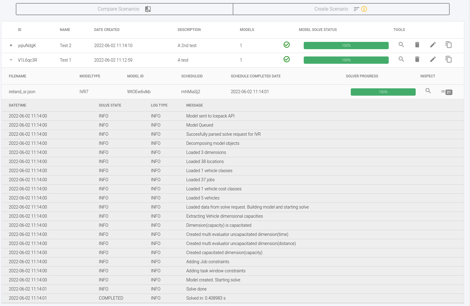Collapse the V1L6qc3R scenario row

coord(11,60)
